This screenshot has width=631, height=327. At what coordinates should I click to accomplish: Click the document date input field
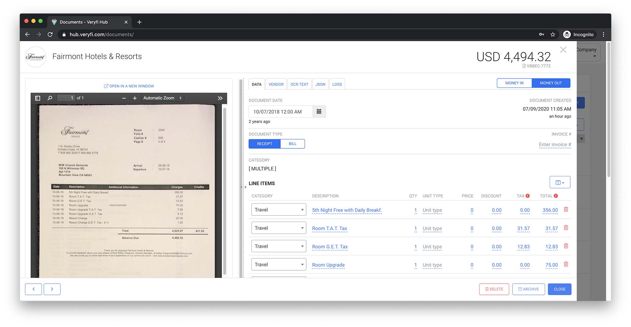(x=281, y=112)
